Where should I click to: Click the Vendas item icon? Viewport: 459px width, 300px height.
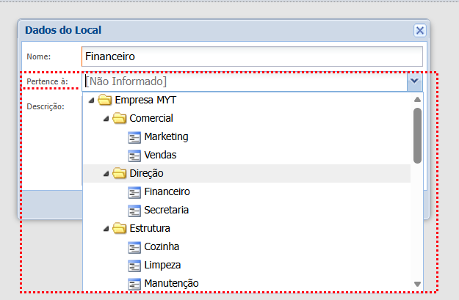click(x=134, y=155)
